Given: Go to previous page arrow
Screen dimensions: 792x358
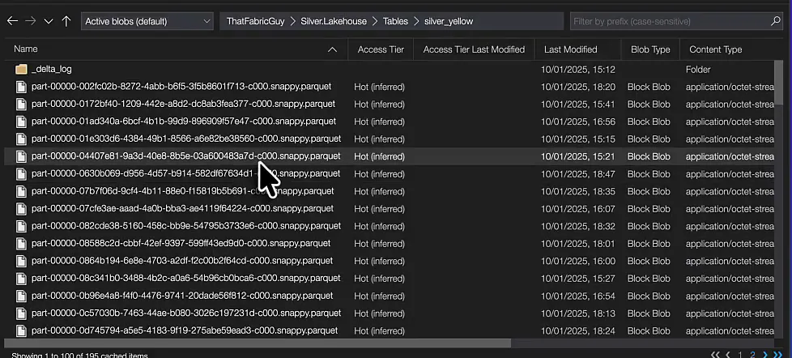Looking at the screenshot, I should pyautogui.click(x=728, y=355).
